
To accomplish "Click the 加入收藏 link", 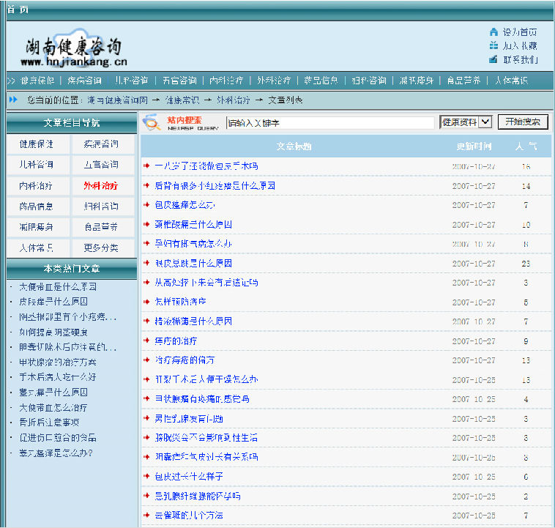I will click(520, 45).
